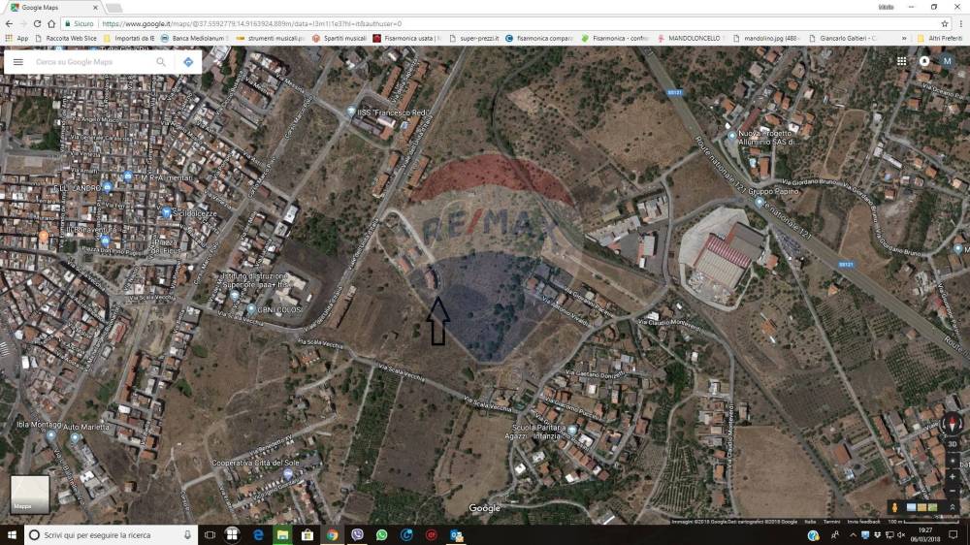Open the Windows Start menu
This screenshot has height=545, width=970.
pyautogui.click(x=11, y=535)
